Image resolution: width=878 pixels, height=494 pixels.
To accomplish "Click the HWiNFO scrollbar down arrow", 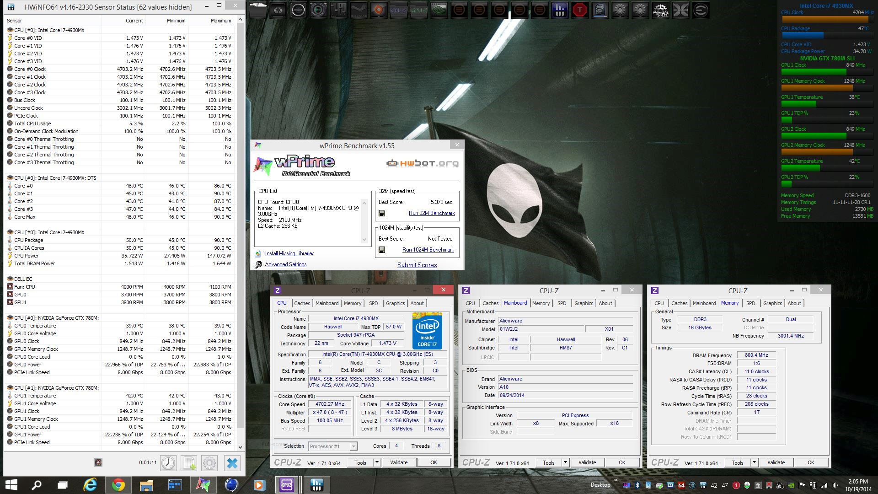I will tap(241, 447).
